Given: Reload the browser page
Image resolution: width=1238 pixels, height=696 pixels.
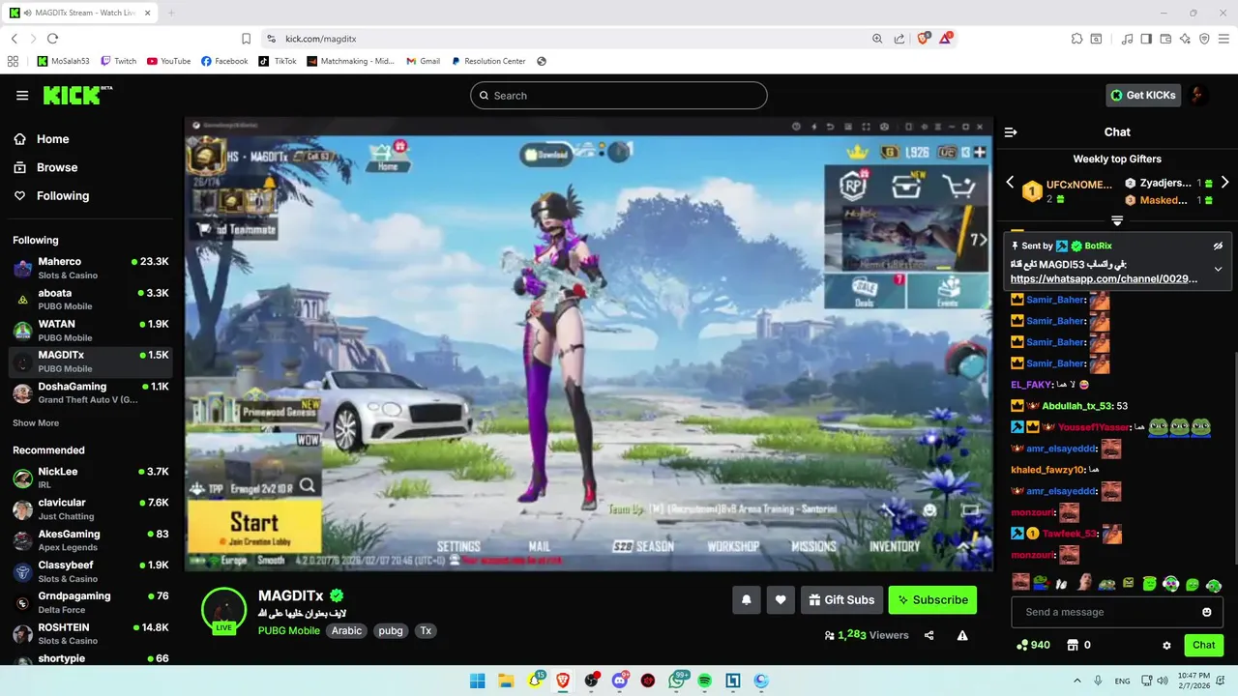Looking at the screenshot, I should 52,39.
